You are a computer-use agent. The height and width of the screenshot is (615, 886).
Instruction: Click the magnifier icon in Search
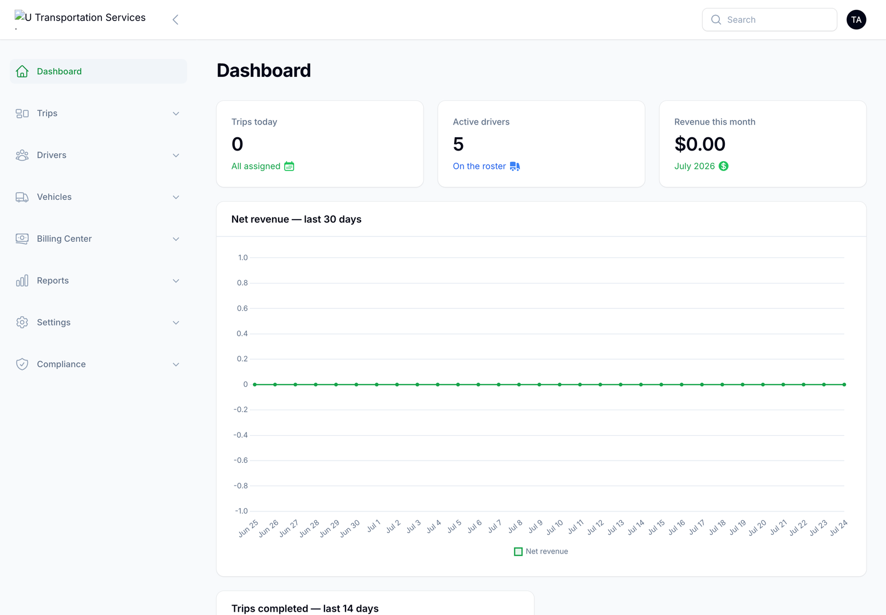pyautogui.click(x=716, y=20)
